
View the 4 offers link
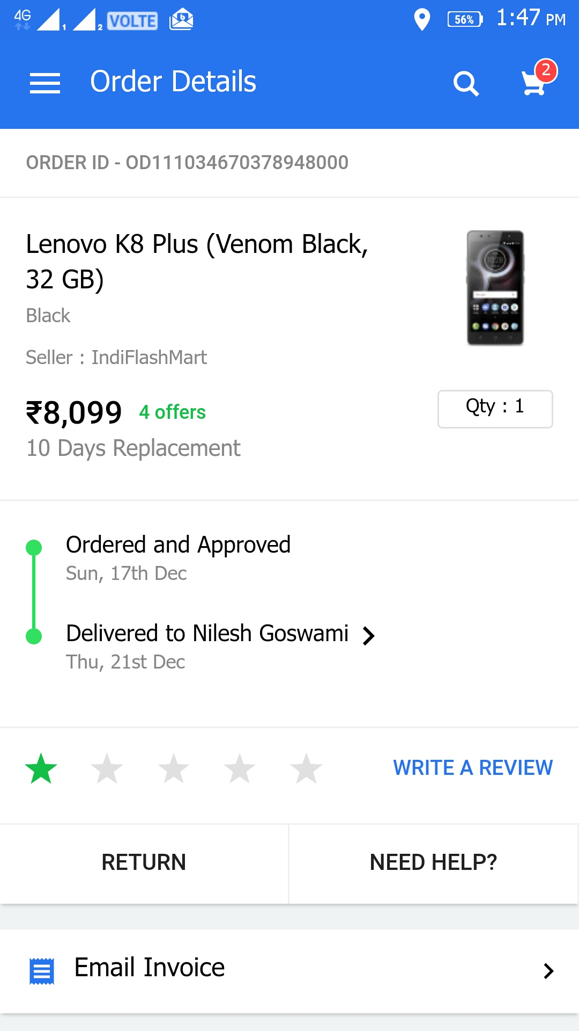(172, 412)
